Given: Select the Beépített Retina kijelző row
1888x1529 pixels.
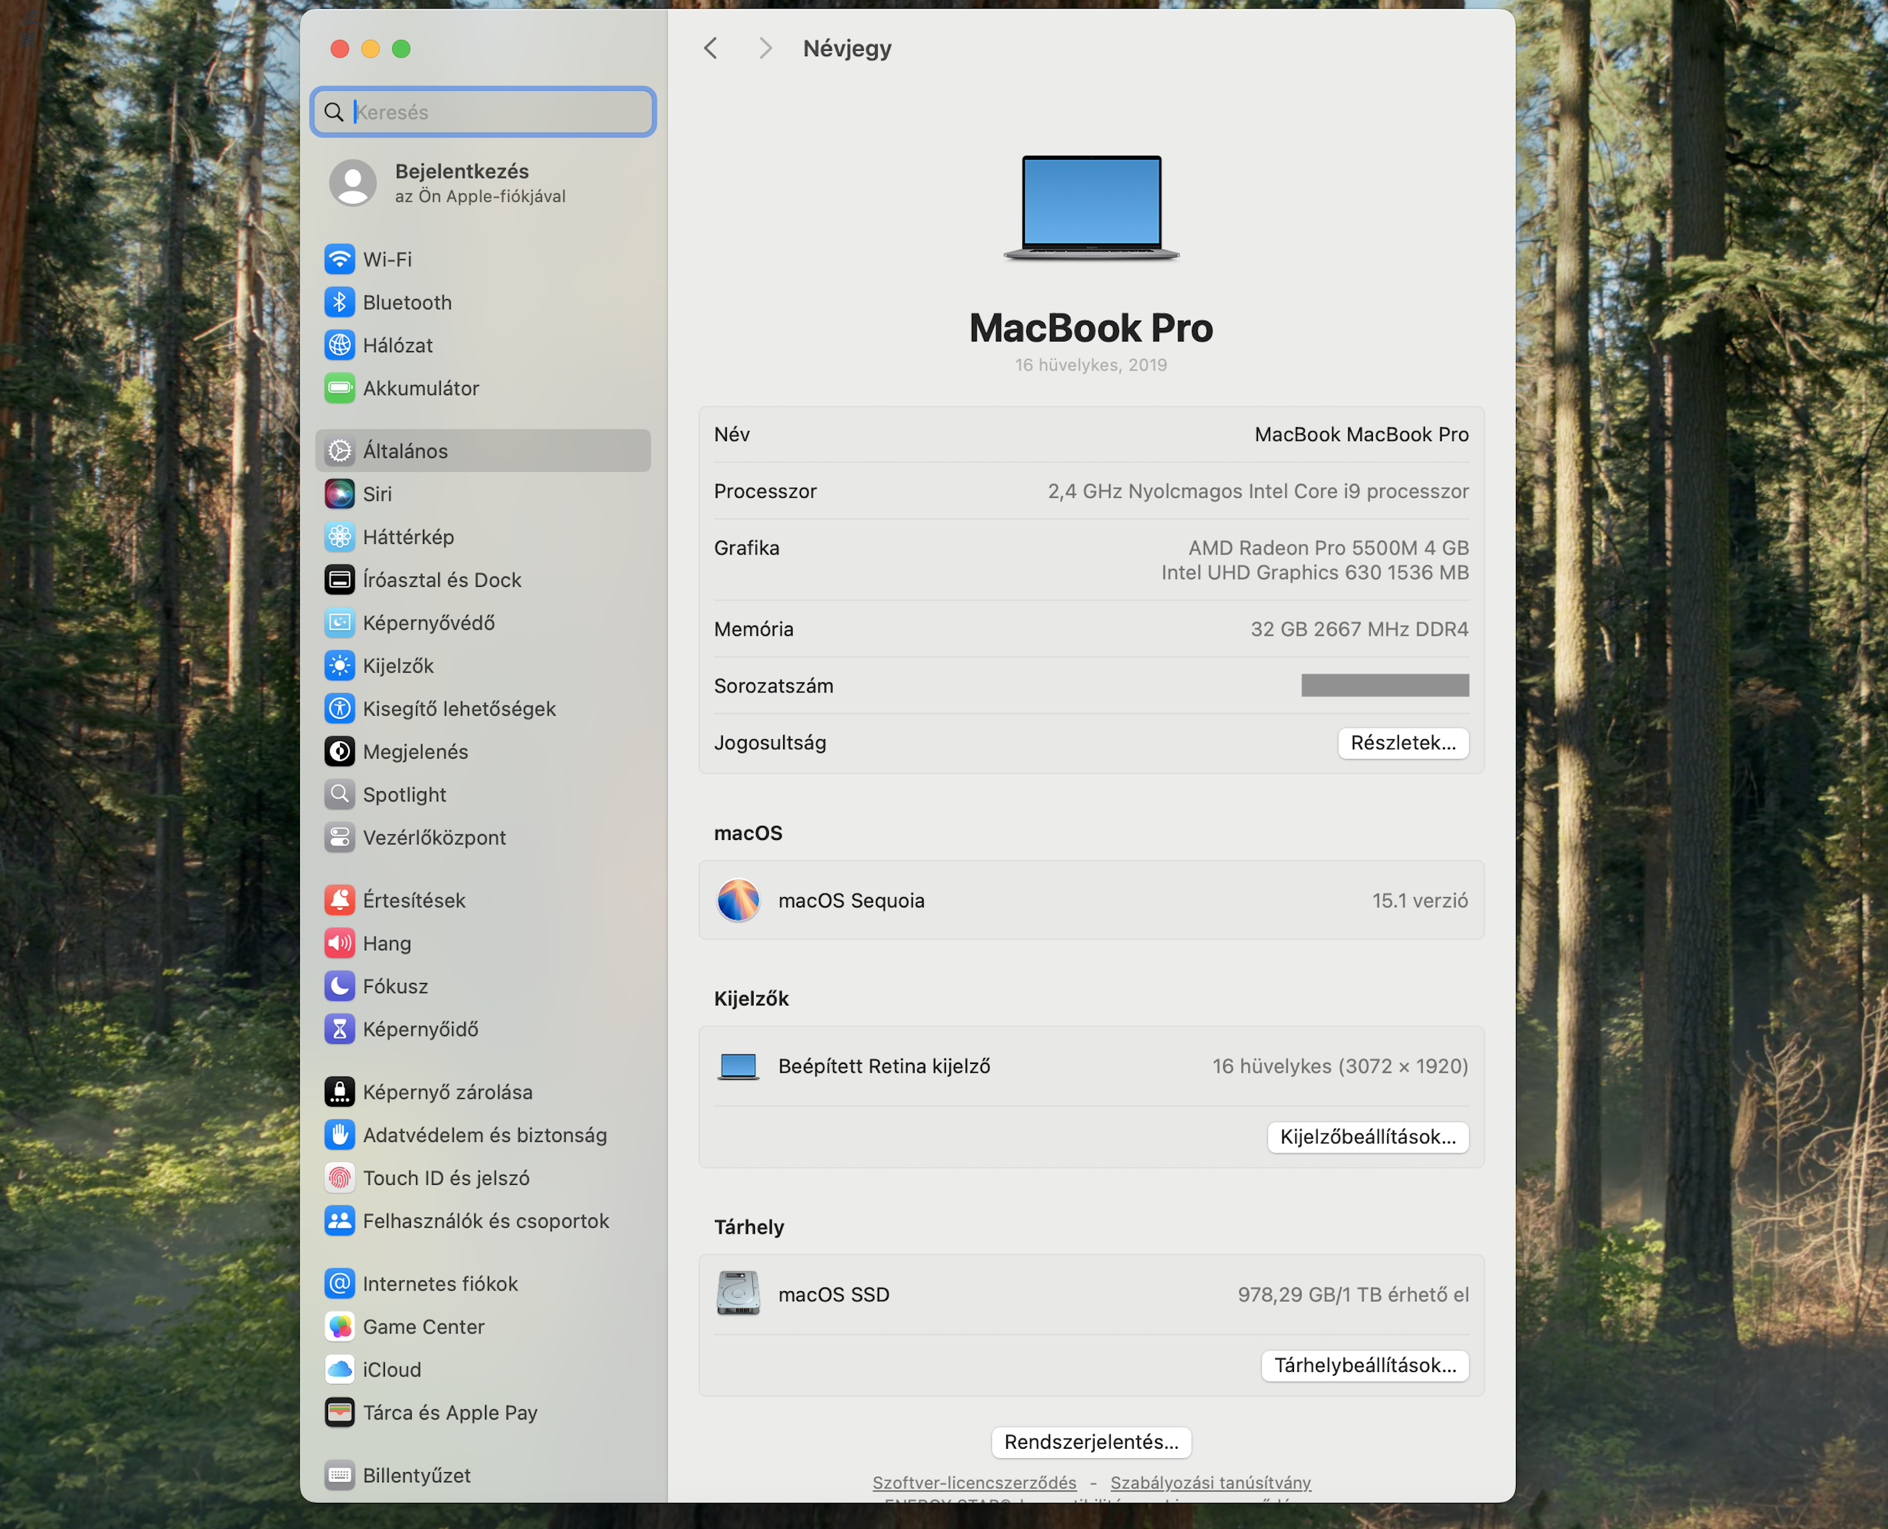Looking at the screenshot, I should pos(1091,1066).
